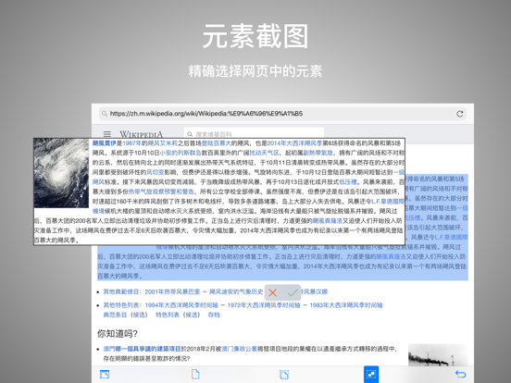Click the magnifier icon in the URL bar
Viewport: 511px width, 383px height.
coord(105,114)
